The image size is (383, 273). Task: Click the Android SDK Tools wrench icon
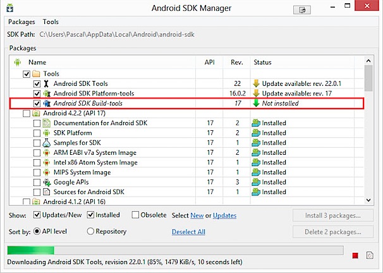click(x=47, y=83)
